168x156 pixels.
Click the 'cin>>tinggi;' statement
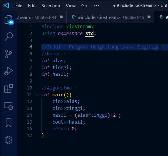(69, 108)
